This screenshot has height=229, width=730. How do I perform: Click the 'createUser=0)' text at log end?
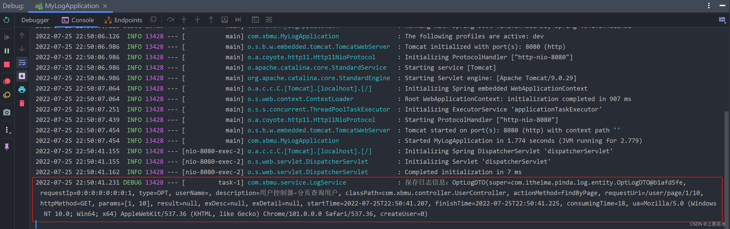tap(404, 214)
